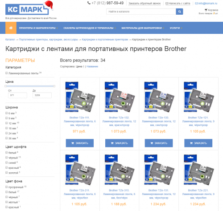Filter by 6 мм width

click(7, 113)
